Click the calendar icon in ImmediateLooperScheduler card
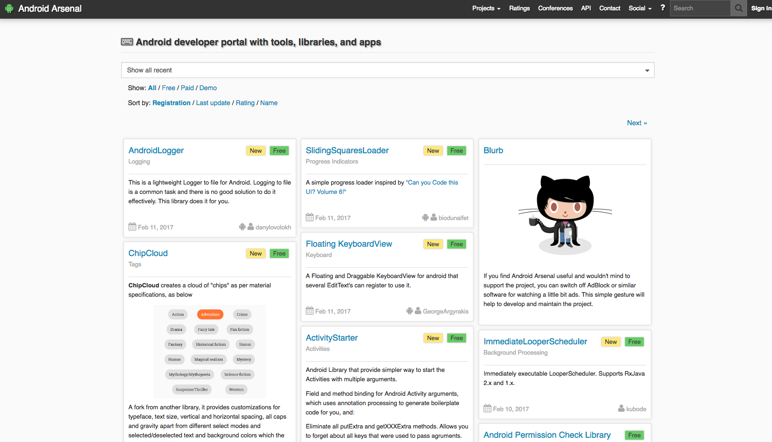772x442 pixels. click(x=488, y=408)
